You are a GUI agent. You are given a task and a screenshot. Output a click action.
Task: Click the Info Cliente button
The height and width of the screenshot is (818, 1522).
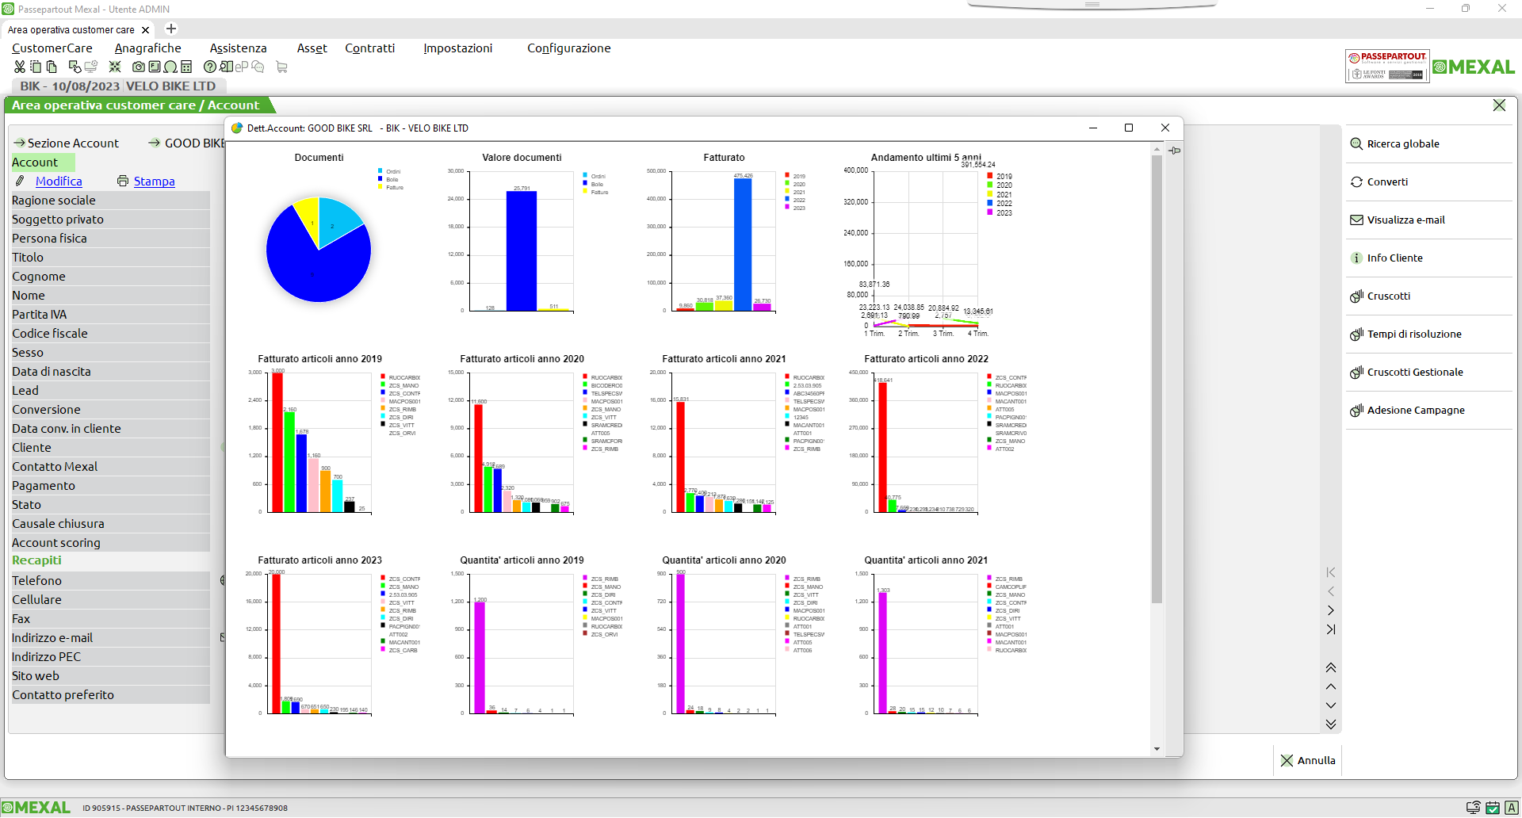point(1394,258)
